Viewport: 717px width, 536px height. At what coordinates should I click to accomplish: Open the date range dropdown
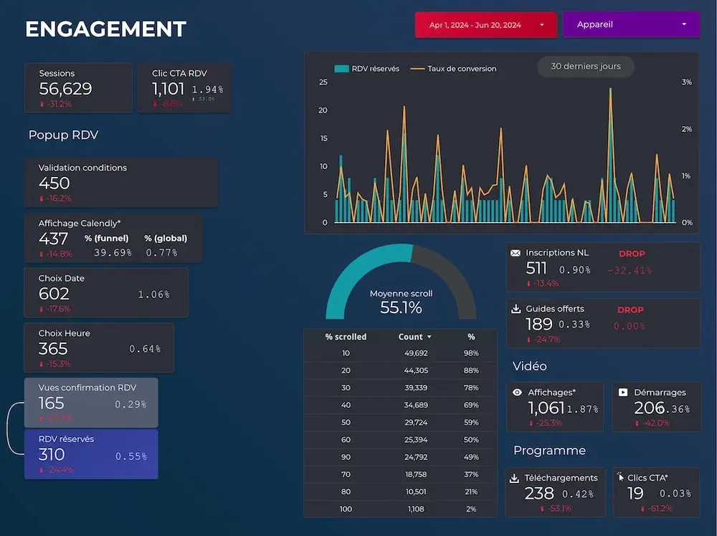[x=484, y=25]
